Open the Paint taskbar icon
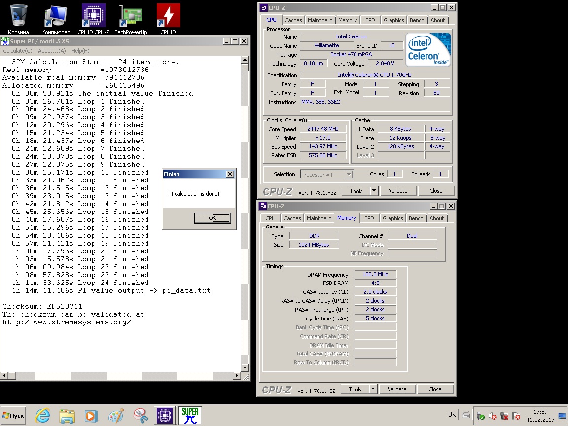The image size is (568, 426). click(x=116, y=416)
